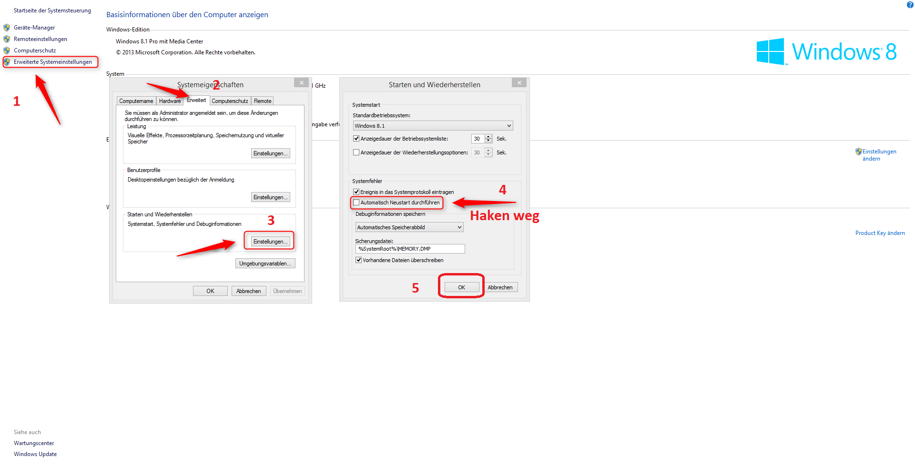Viewport: 915px width, 467px height.
Task: Switch to the Computerschutz tab
Action: [x=230, y=101]
